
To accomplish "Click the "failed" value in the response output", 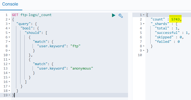I will pyautogui.click(x=179, y=42).
